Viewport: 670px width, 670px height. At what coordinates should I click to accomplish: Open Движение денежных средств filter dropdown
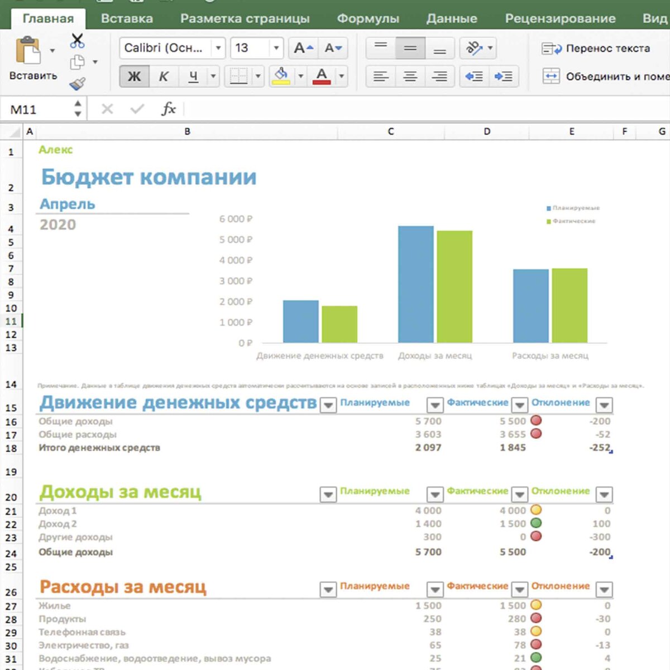(x=328, y=405)
